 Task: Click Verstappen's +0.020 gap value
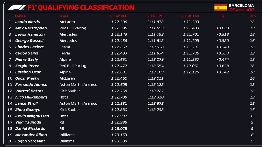click(223, 28)
